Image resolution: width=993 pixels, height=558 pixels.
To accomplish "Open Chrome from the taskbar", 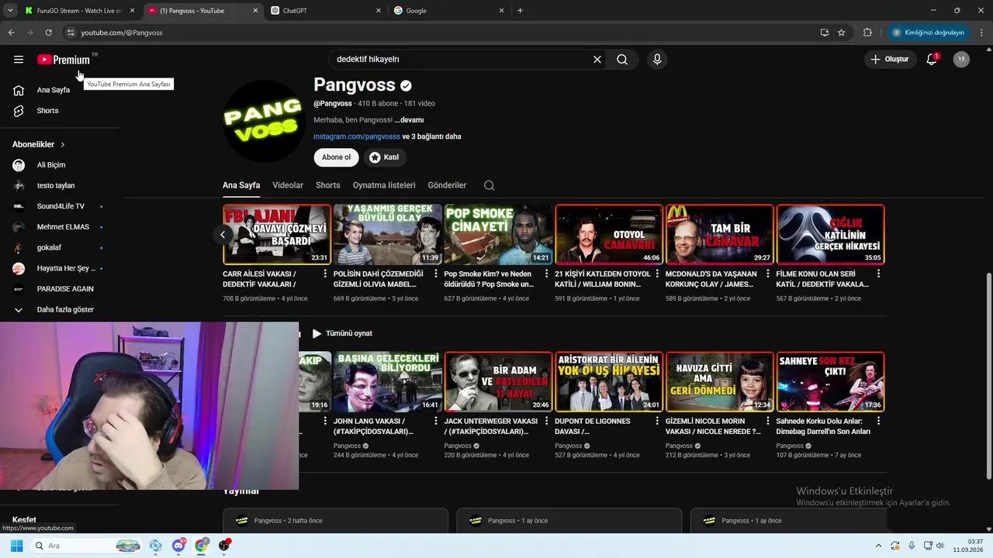I will pos(202,546).
